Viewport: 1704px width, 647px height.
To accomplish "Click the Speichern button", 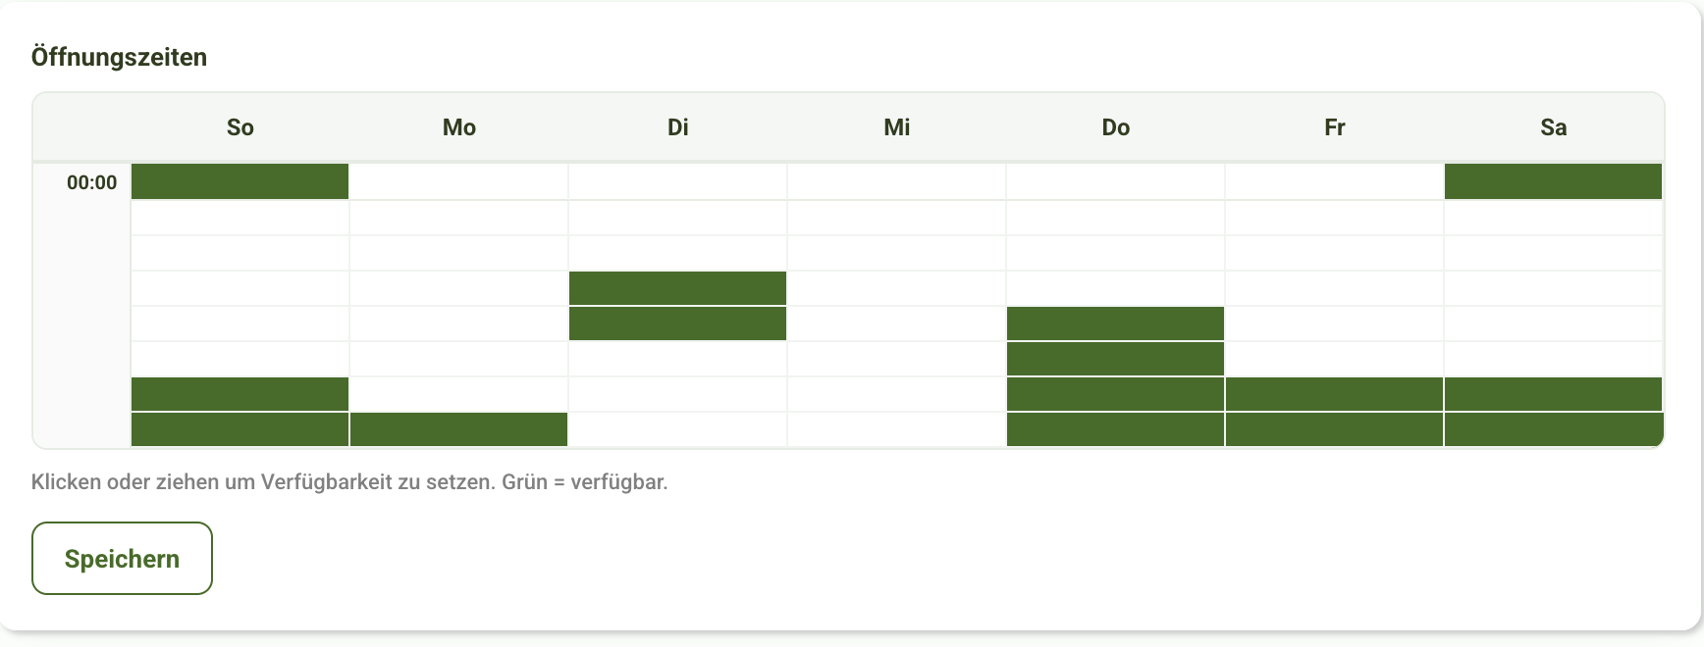I will pos(122,558).
